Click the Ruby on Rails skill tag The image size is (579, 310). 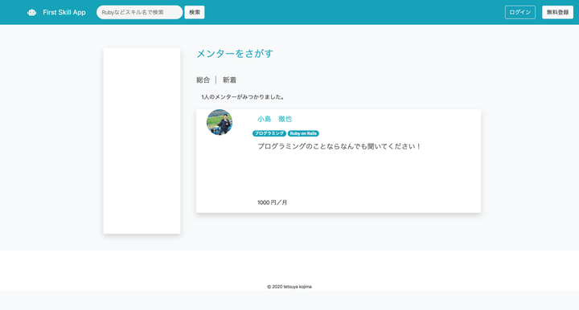303,133
